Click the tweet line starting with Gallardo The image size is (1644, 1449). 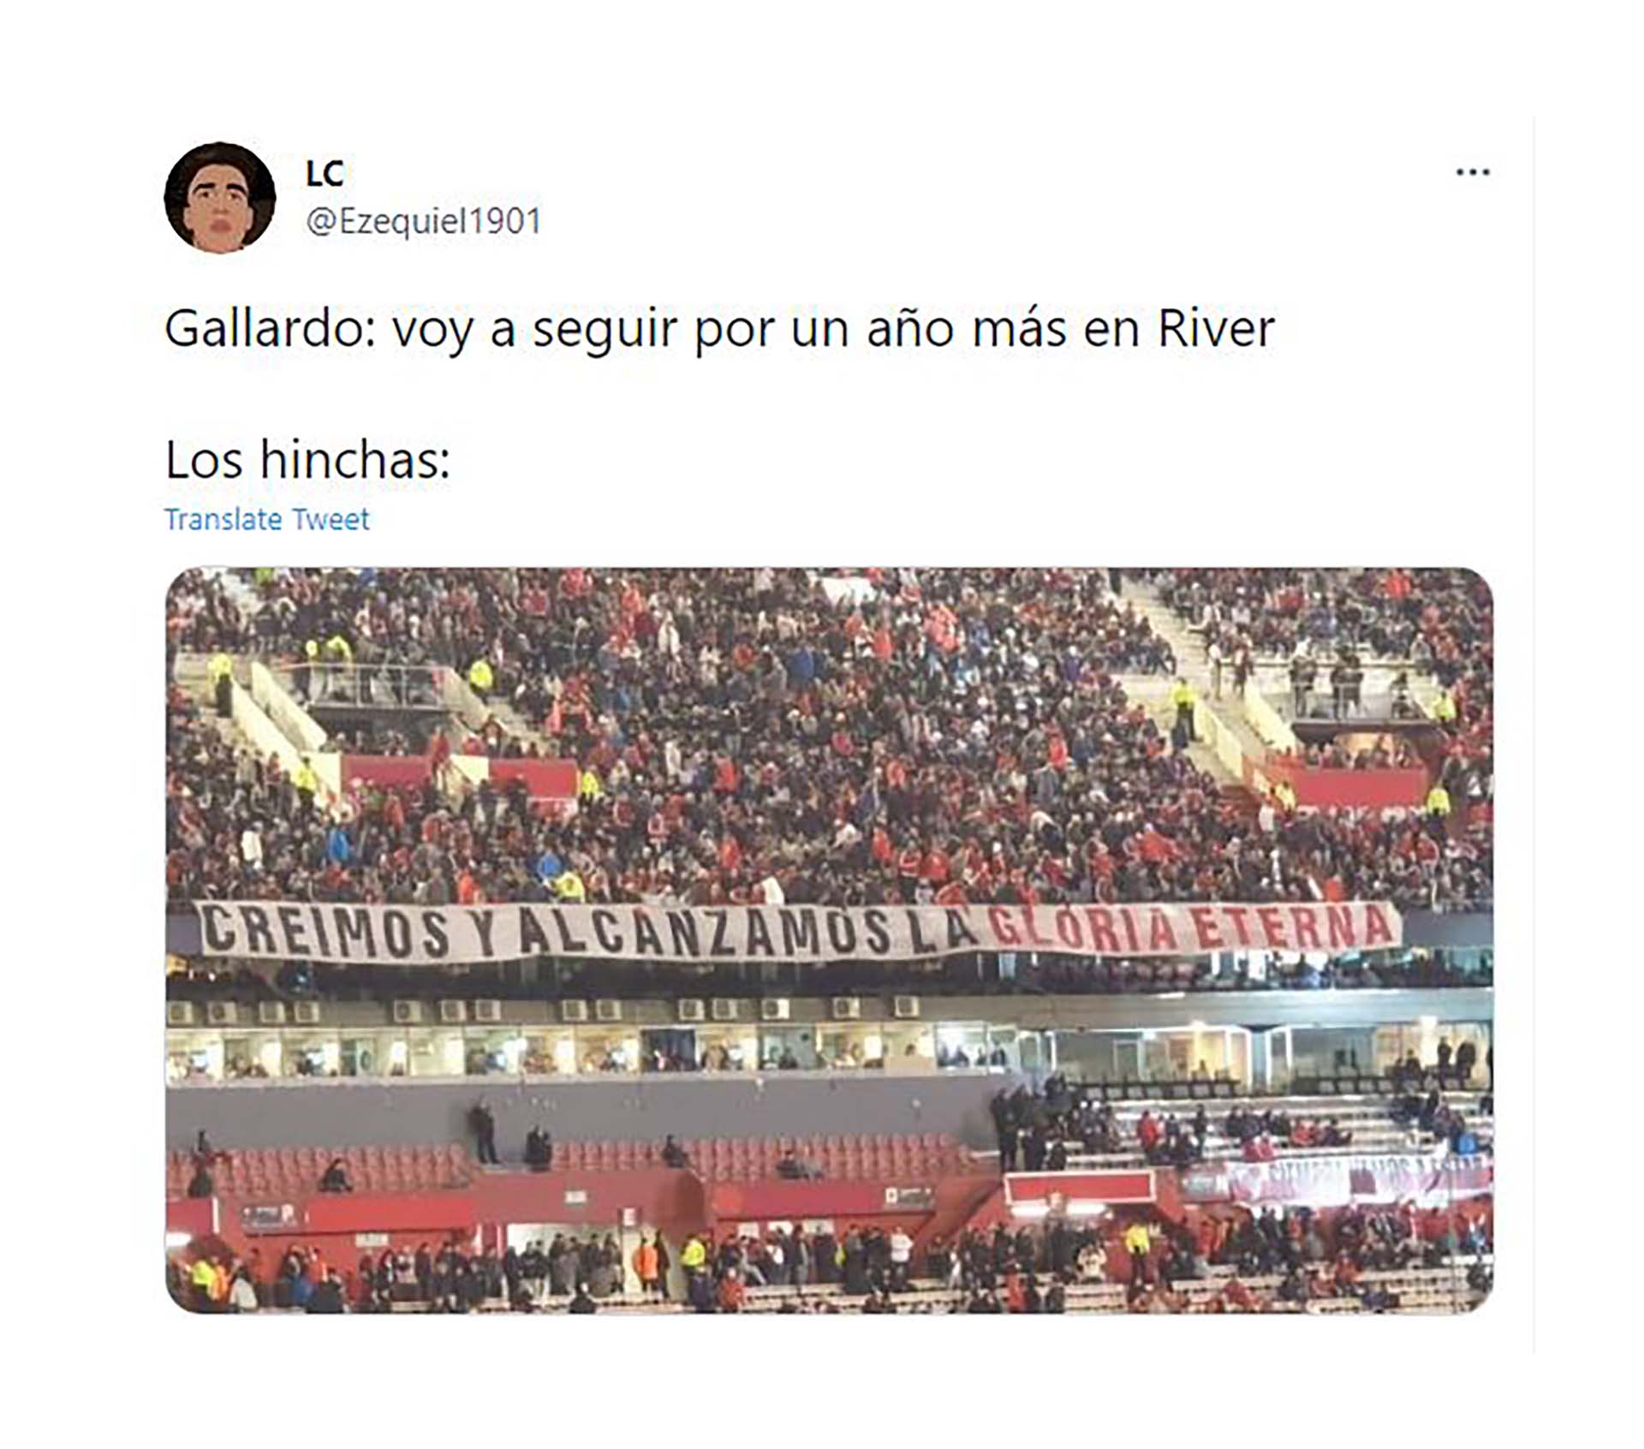tap(719, 328)
